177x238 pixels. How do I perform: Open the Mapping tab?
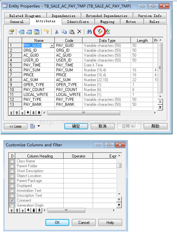[x=107, y=22]
